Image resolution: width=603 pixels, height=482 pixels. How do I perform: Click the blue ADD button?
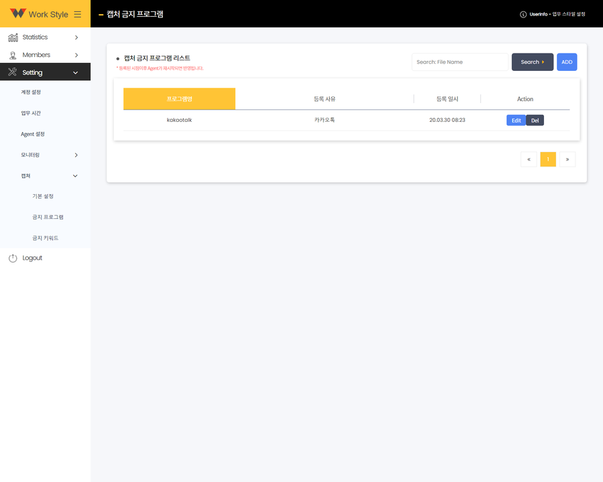tap(567, 62)
